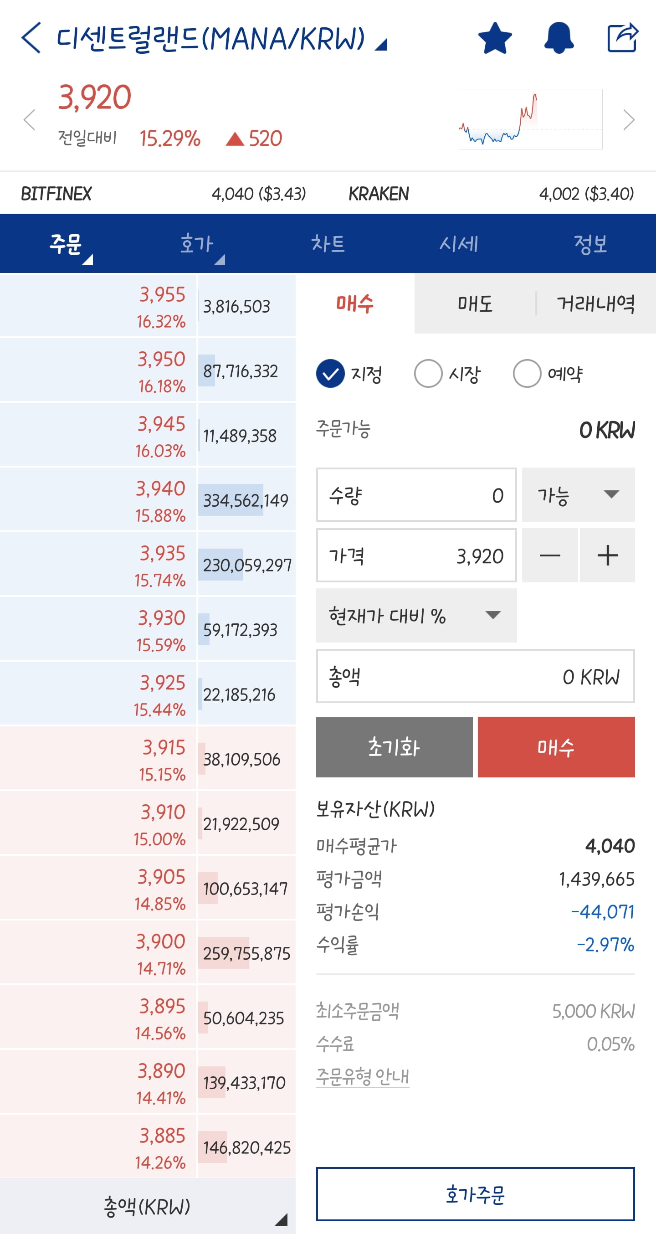
Task: Go back with the left arrow icon
Action: click(x=31, y=38)
